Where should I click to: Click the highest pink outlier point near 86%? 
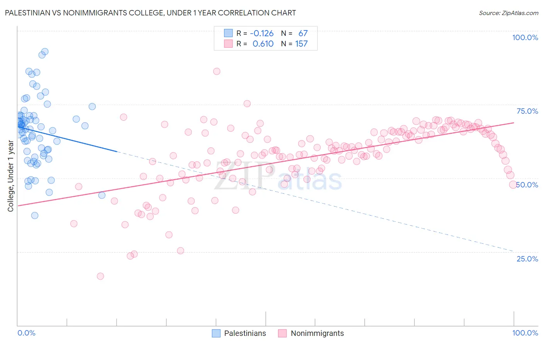(217, 71)
